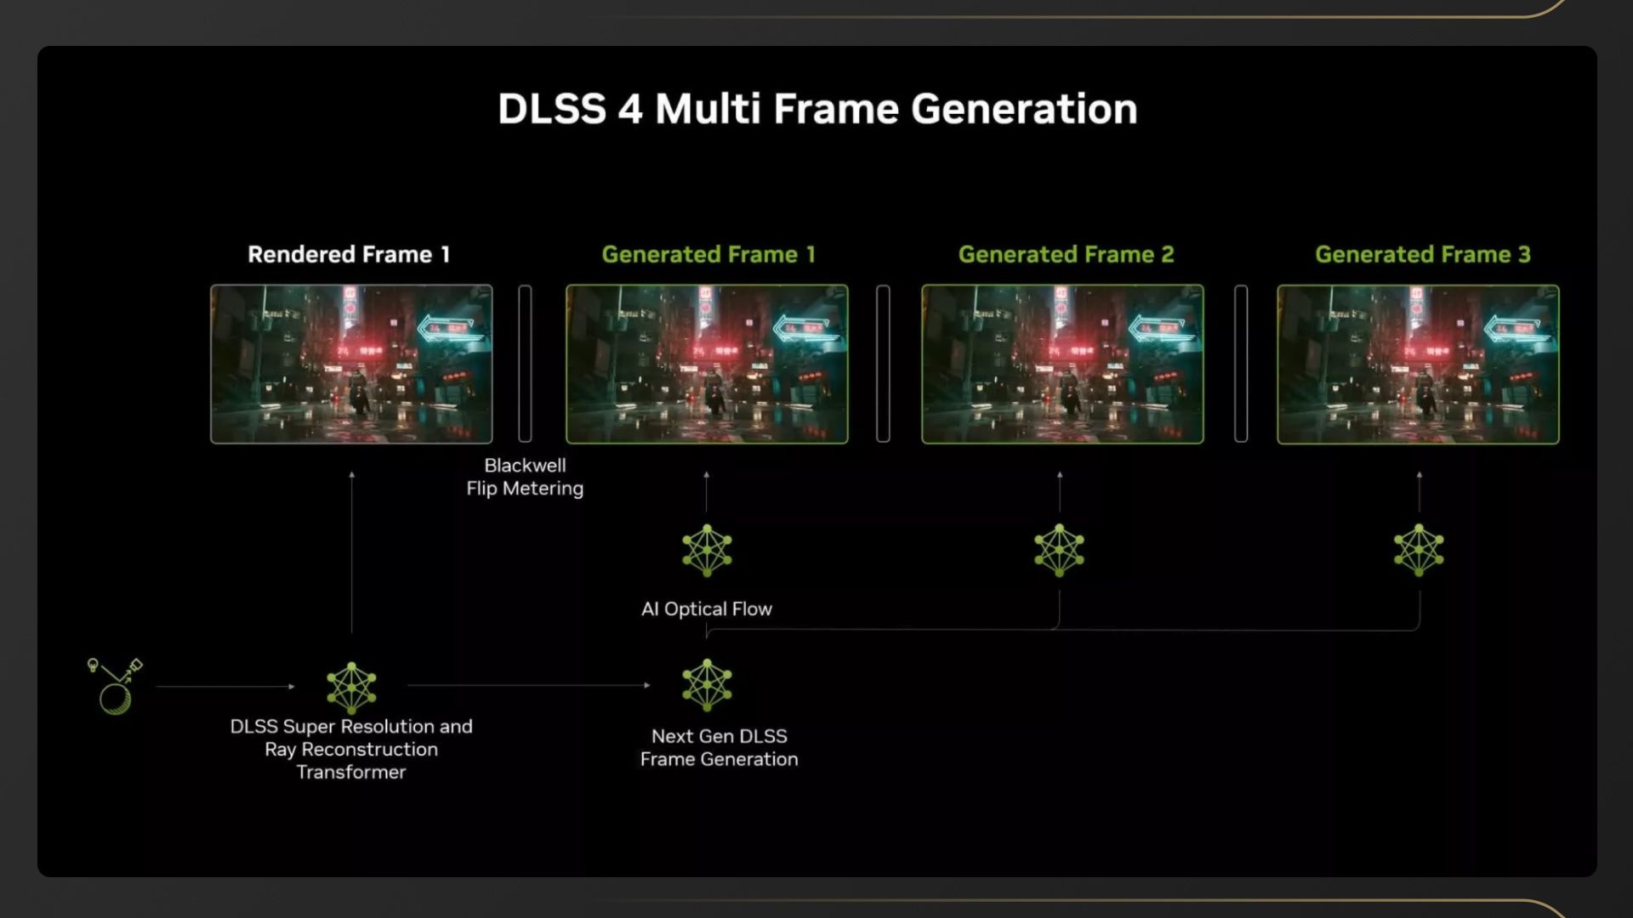Click the Rendered Frame 1 heading text
Viewport: 1633px width, 918px height.
pyautogui.click(x=349, y=254)
